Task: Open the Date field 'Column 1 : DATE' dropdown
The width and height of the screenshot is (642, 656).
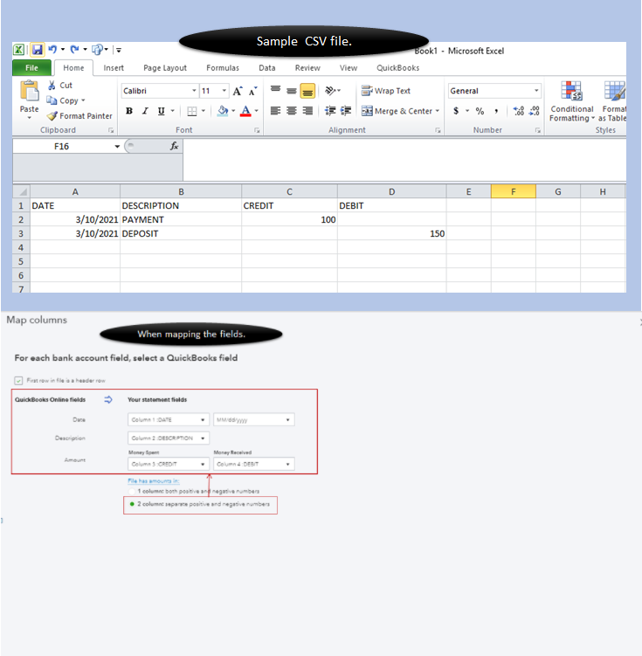Action: pos(168,419)
